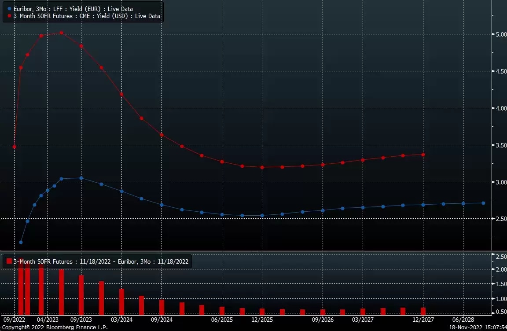Click the 'Copyright 2022 Bloomberg Finance L.P.' text

click(55, 327)
